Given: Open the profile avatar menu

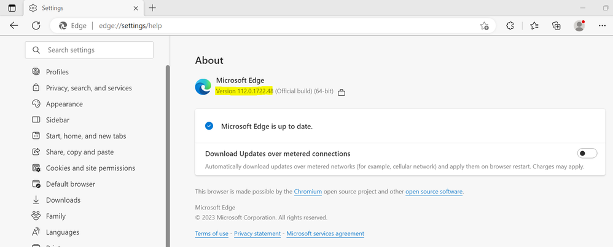Looking at the screenshot, I should (579, 26).
